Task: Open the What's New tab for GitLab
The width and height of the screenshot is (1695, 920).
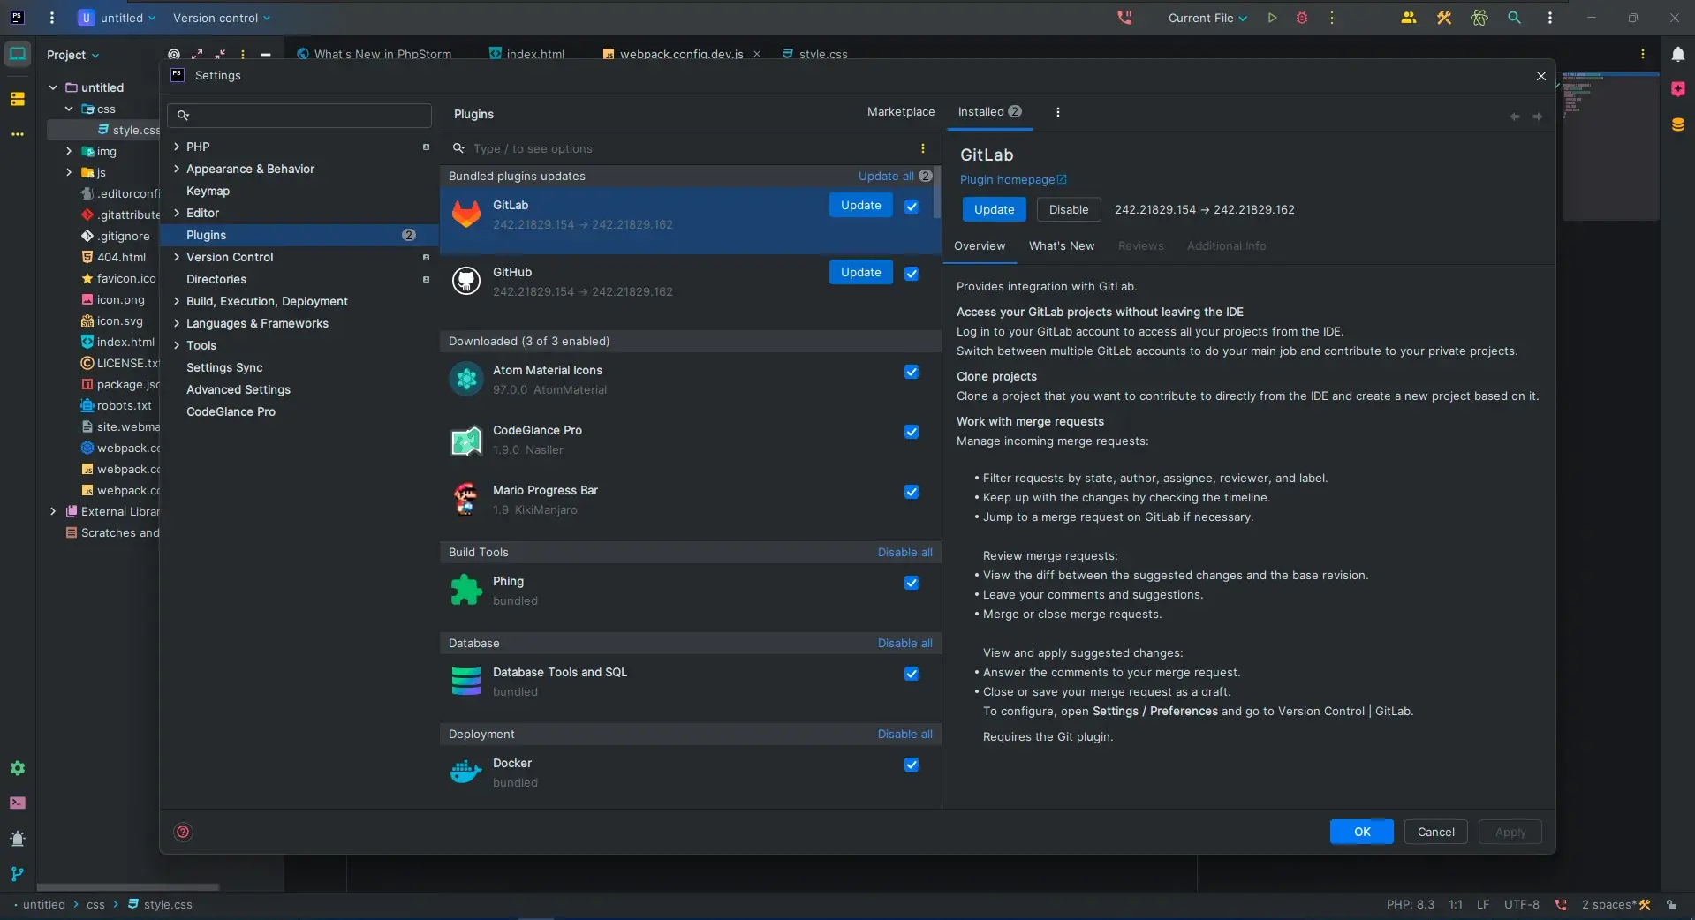Action: pyautogui.click(x=1061, y=246)
